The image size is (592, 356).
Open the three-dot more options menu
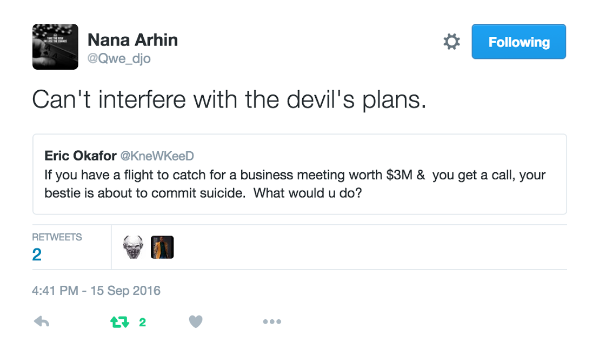(272, 322)
